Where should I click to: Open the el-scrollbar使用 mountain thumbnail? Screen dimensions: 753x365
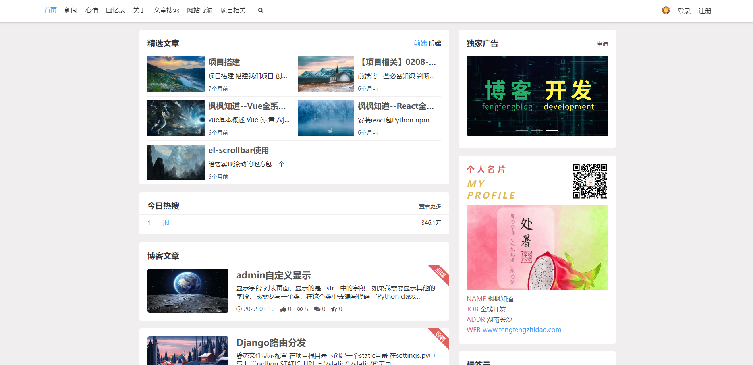coord(176,162)
